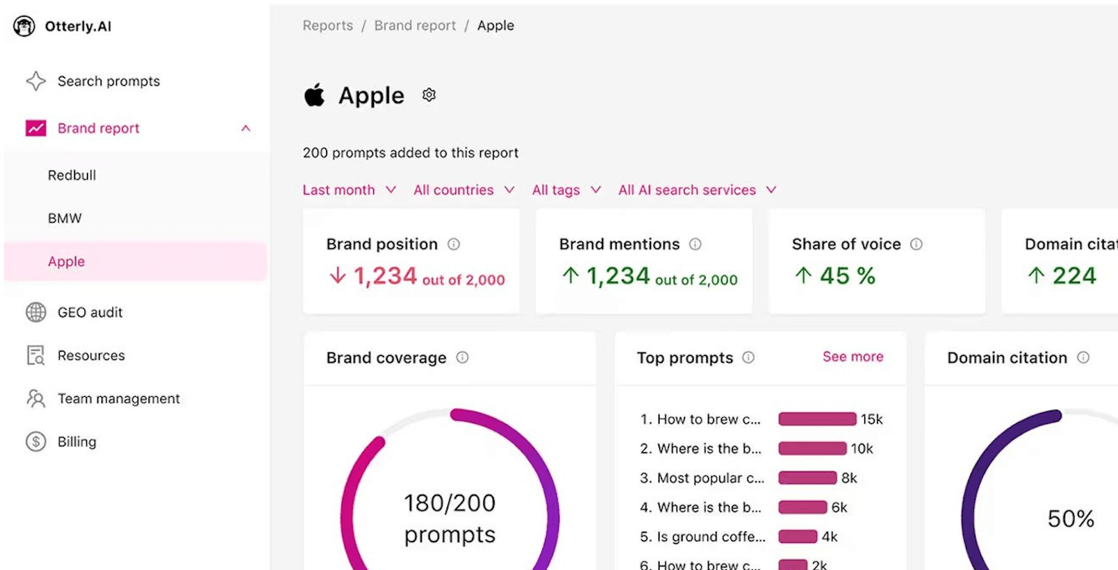Click Reports breadcrumb link
This screenshot has height=570, width=1118.
(328, 25)
